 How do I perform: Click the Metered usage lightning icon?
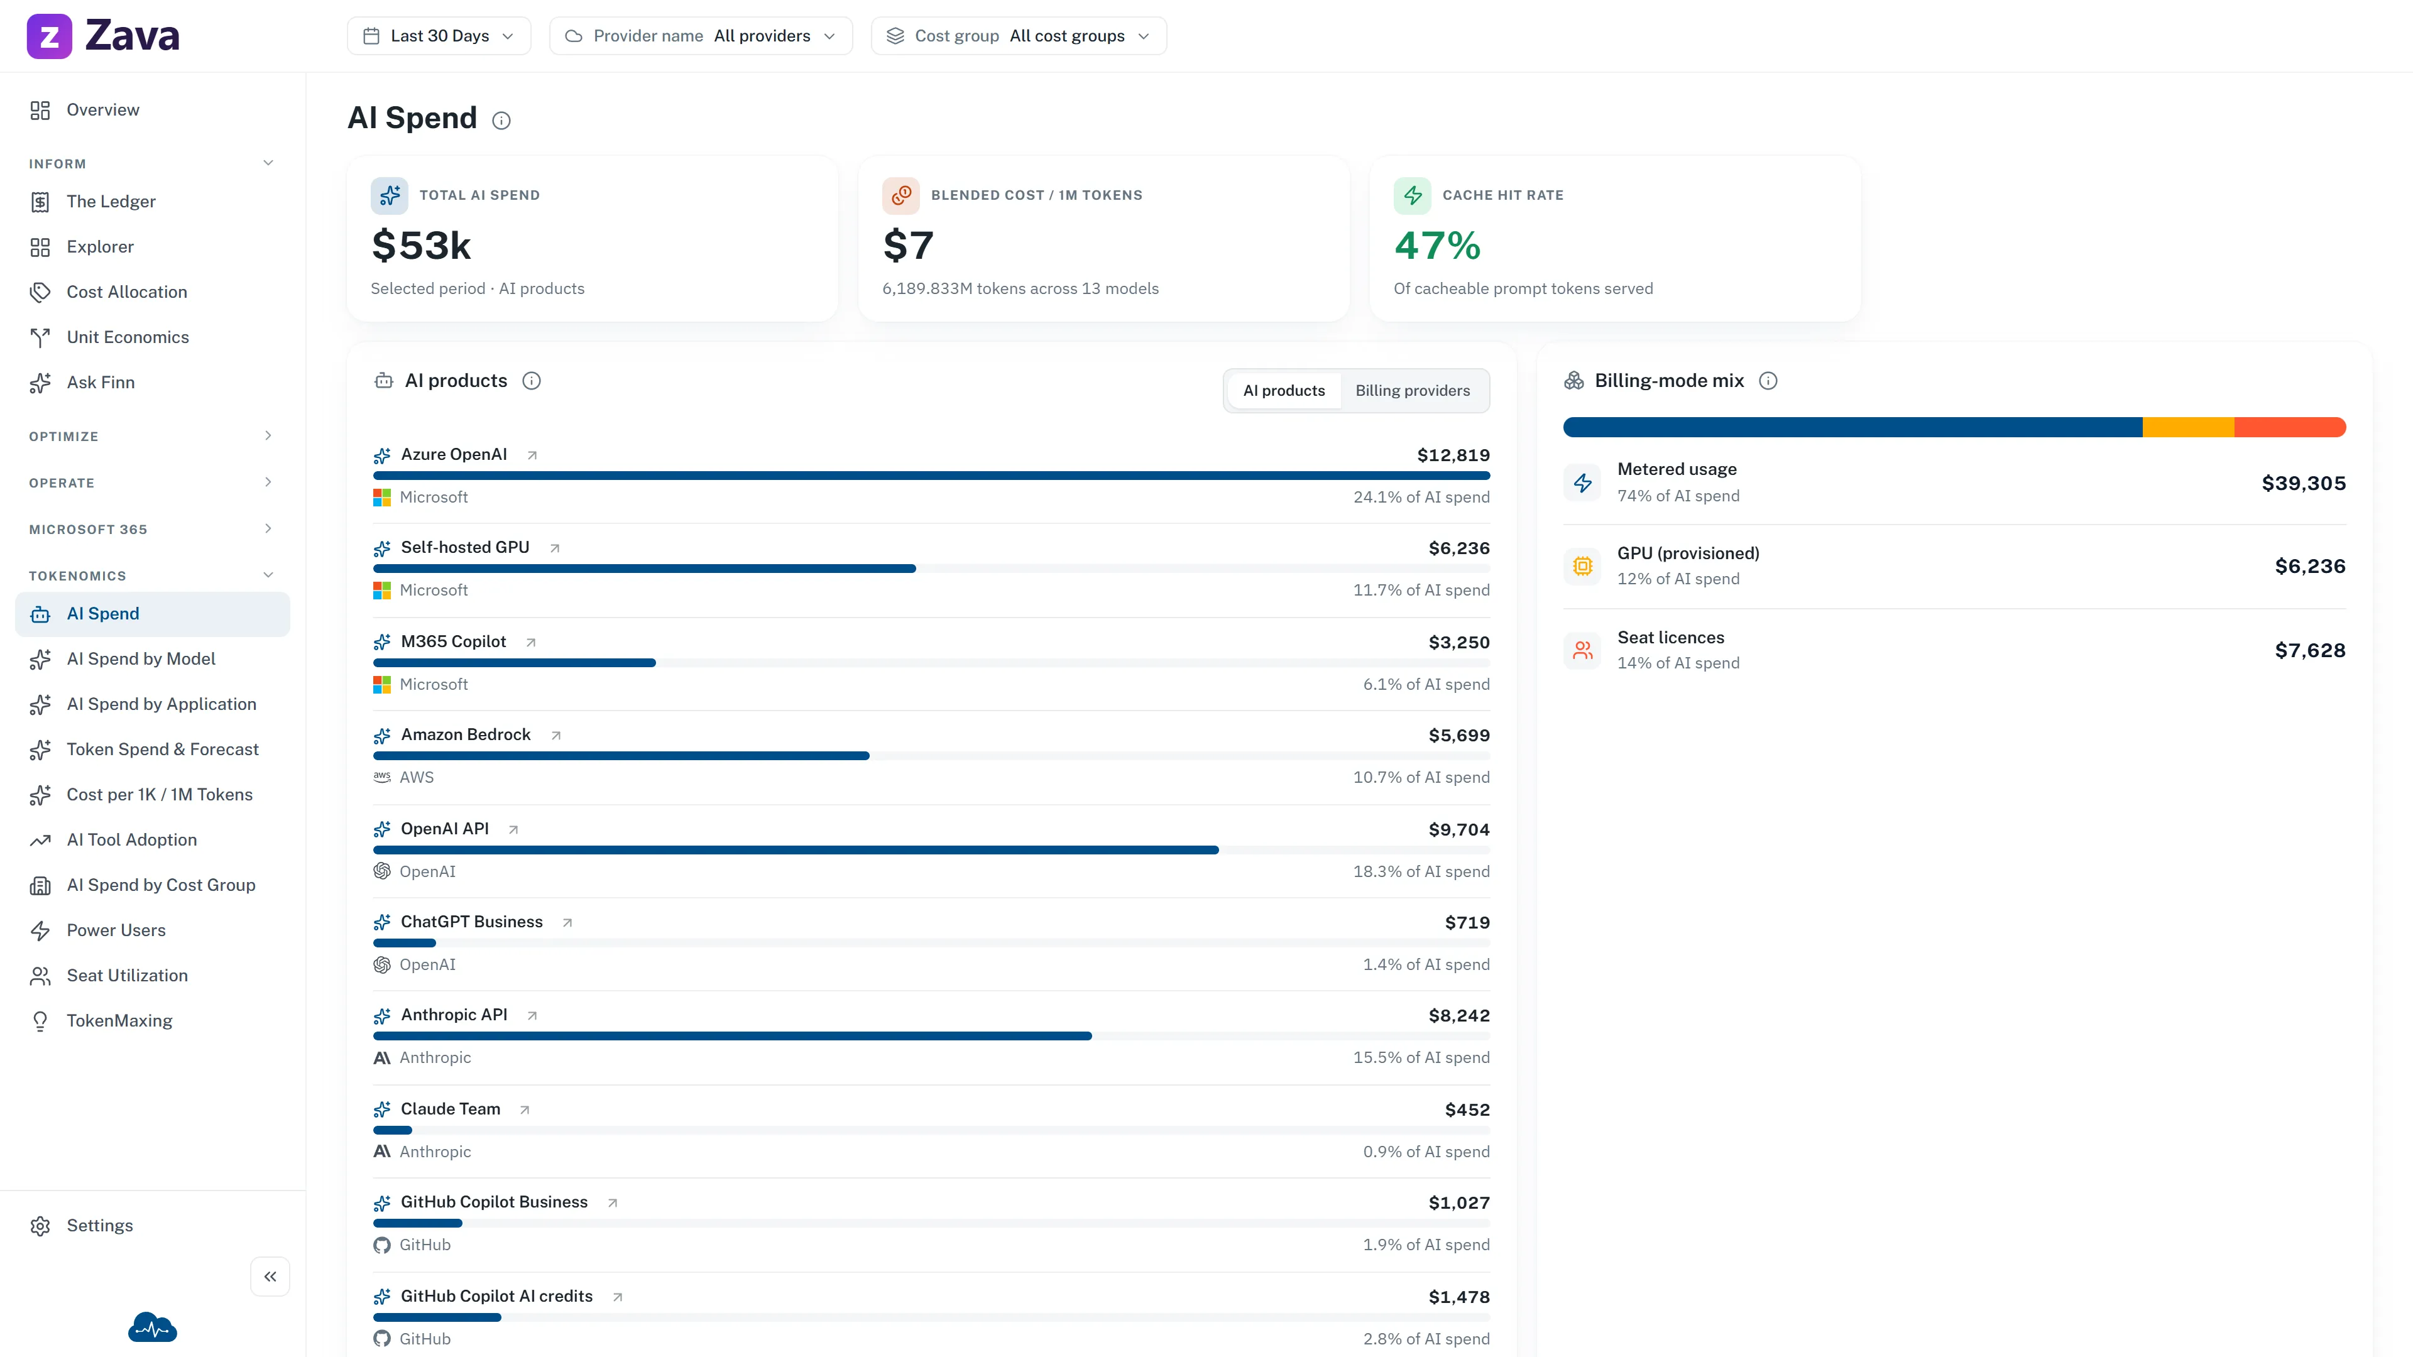tap(1583, 483)
